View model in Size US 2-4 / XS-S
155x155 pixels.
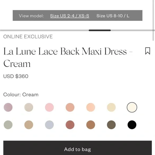[69, 16]
